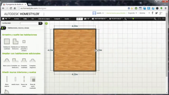Image resolution: width=169 pixels, height=95 pixels.
Task: Click the browser back button
Action: (3, 8)
